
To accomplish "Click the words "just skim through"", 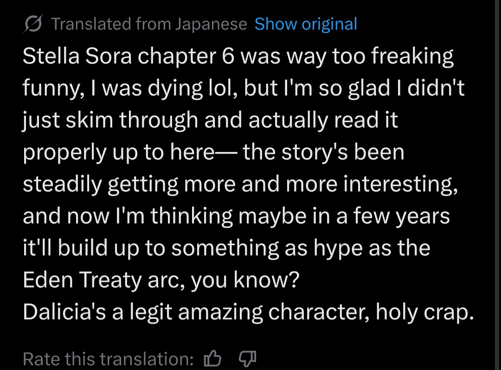I will [110, 121].
